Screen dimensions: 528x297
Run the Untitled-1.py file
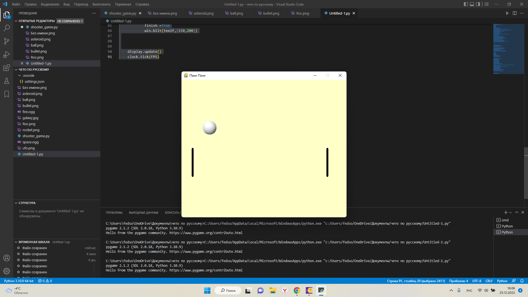(507, 13)
